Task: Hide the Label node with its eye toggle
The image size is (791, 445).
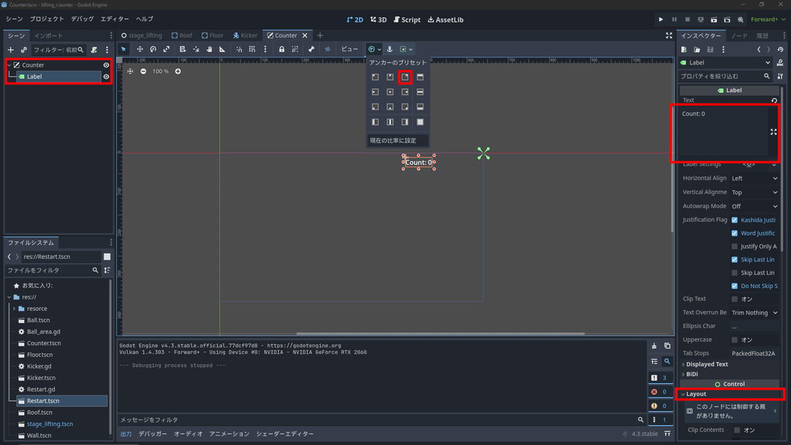Action: coord(105,76)
